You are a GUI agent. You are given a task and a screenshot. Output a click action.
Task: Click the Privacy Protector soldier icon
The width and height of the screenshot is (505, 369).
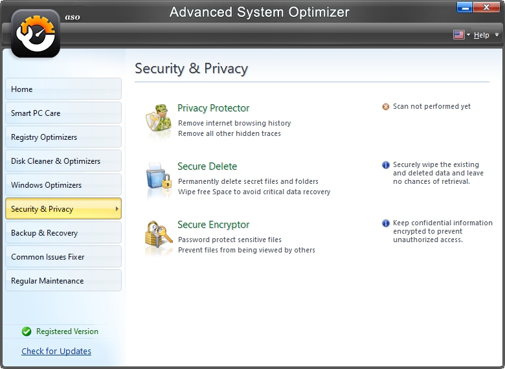[157, 120]
